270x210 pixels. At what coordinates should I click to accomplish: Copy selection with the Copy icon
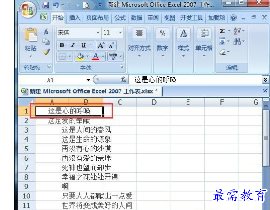[x=46, y=41]
